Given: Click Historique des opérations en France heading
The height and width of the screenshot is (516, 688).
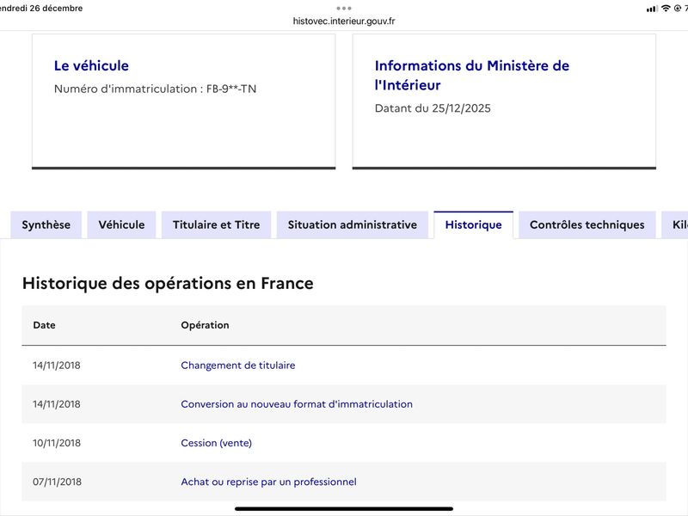Looking at the screenshot, I should (168, 283).
